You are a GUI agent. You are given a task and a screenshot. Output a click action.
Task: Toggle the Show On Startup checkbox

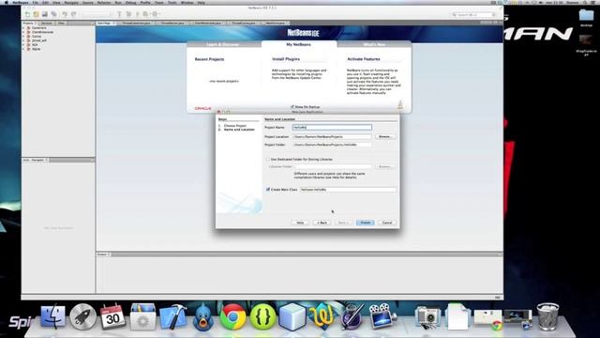point(292,107)
